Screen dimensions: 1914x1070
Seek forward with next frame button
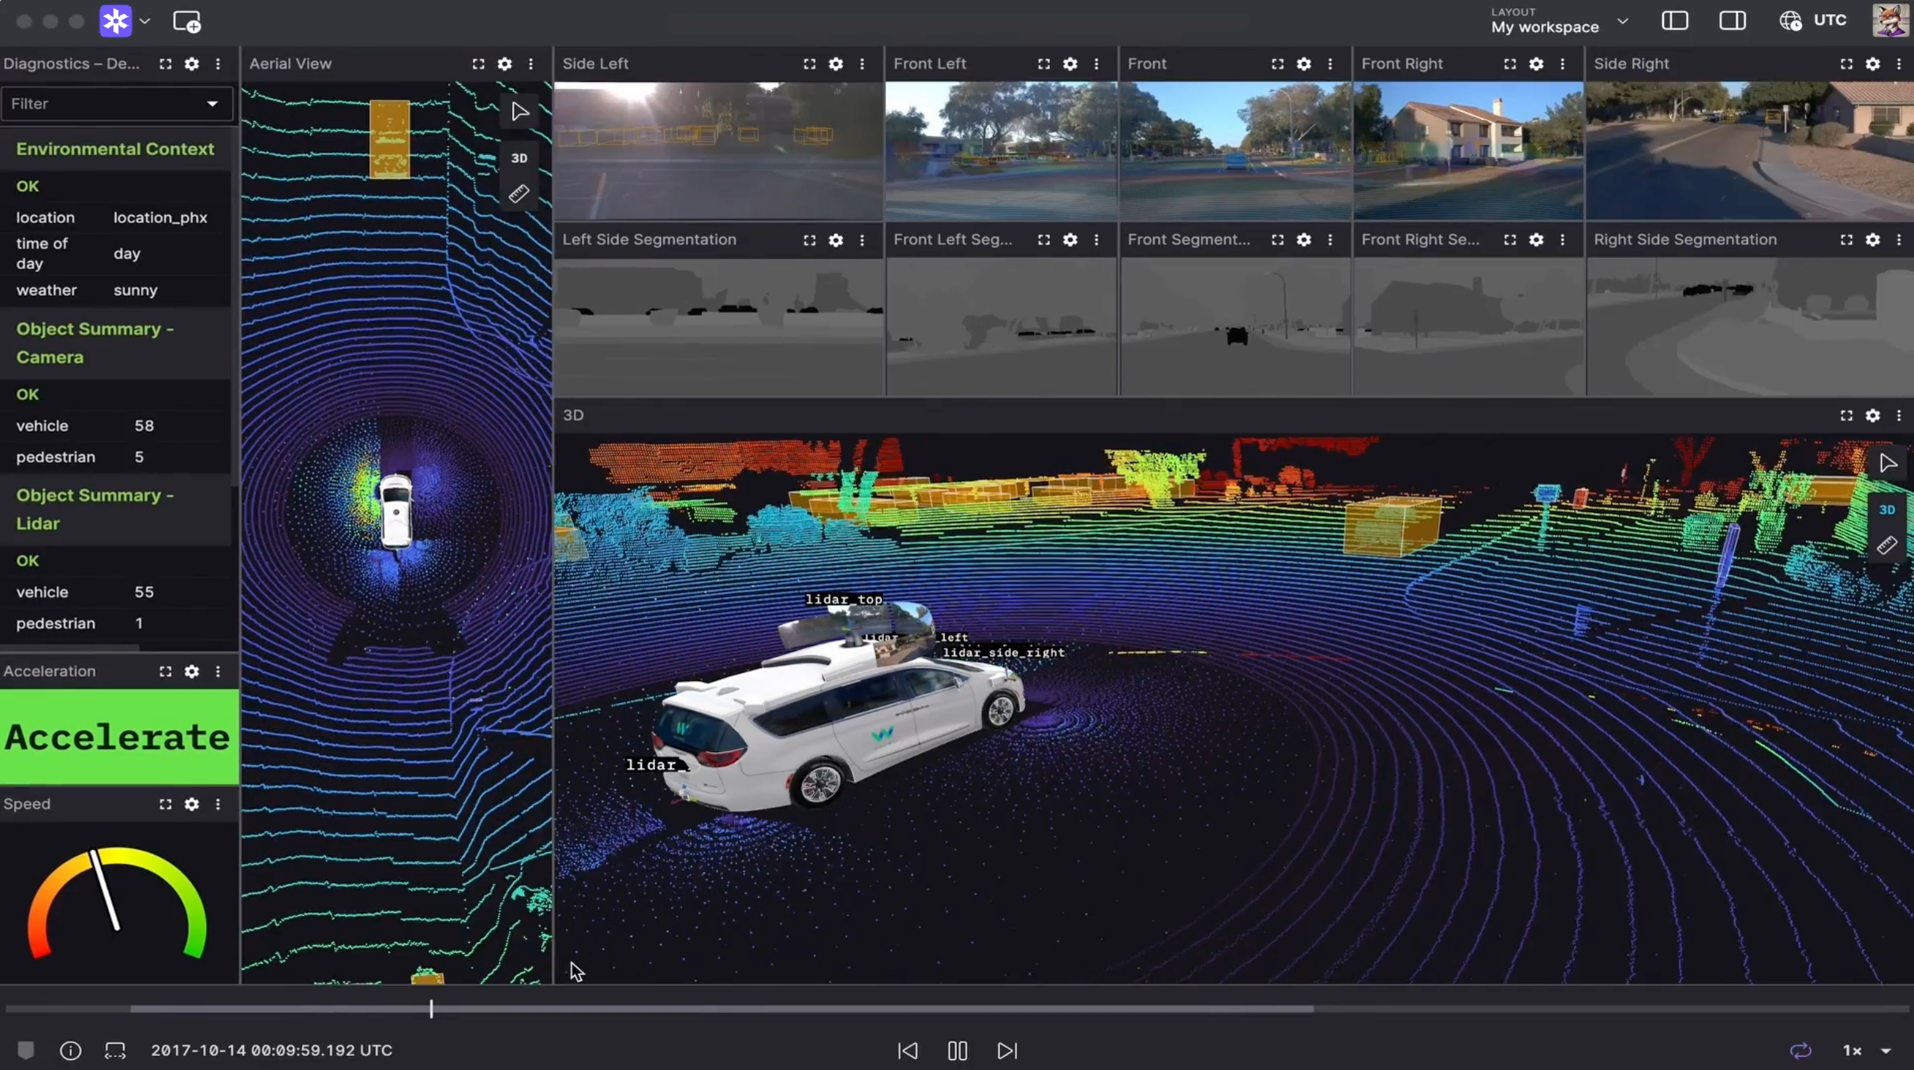point(1007,1051)
